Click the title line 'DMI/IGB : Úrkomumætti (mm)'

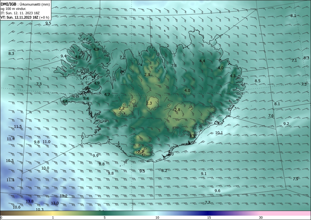click(x=25, y=4)
